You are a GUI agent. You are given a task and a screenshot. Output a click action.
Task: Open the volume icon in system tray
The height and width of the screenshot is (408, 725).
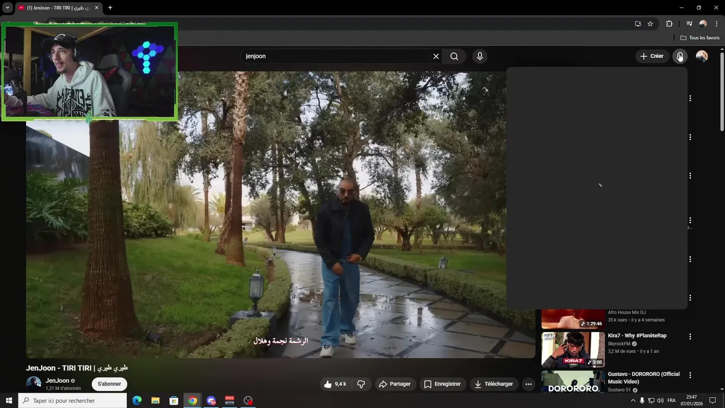click(x=660, y=401)
